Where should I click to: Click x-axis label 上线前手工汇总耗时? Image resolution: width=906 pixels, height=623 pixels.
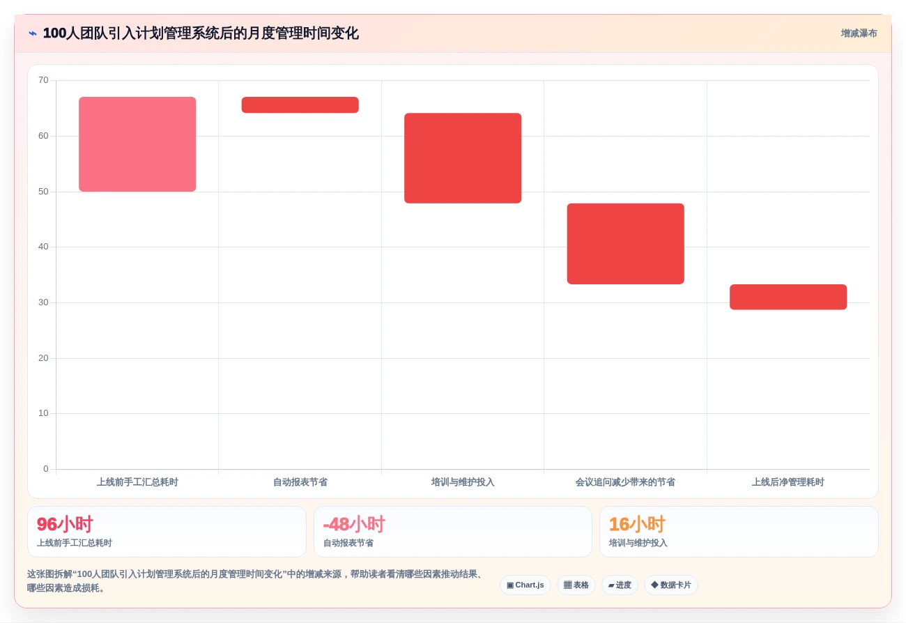pos(137,482)
